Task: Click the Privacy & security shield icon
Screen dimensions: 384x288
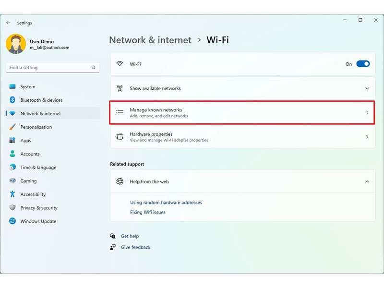Action: coord(12,208)
